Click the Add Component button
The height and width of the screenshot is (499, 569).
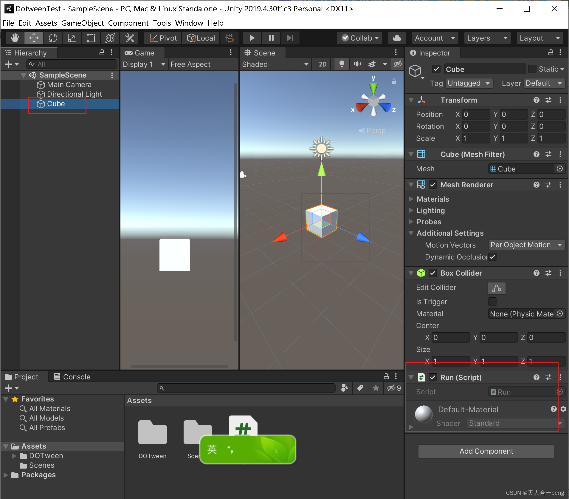coord(486,451)
